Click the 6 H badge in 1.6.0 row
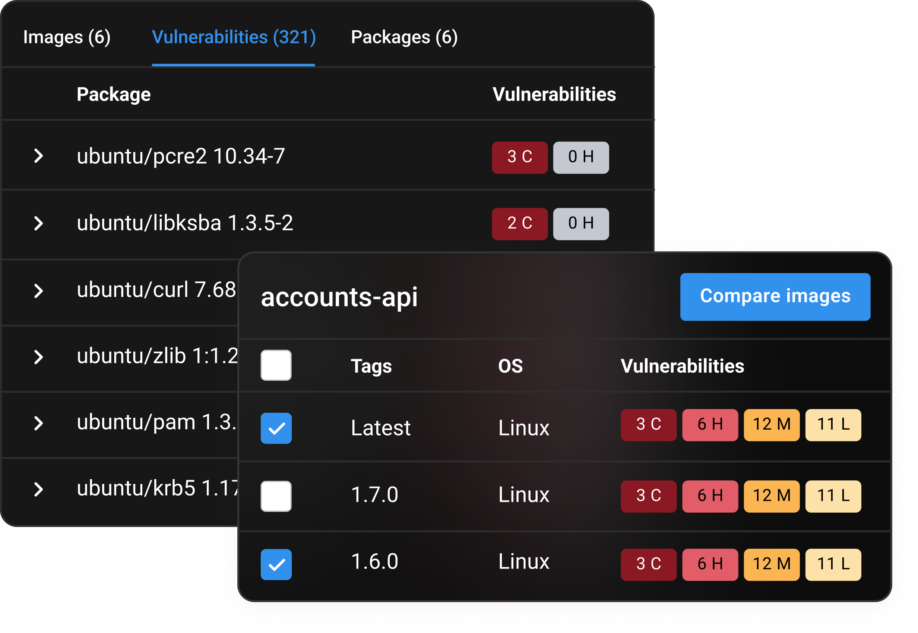The height and width of the screenshot is (633, 918). pyautogui.click(x=710, y=564)
